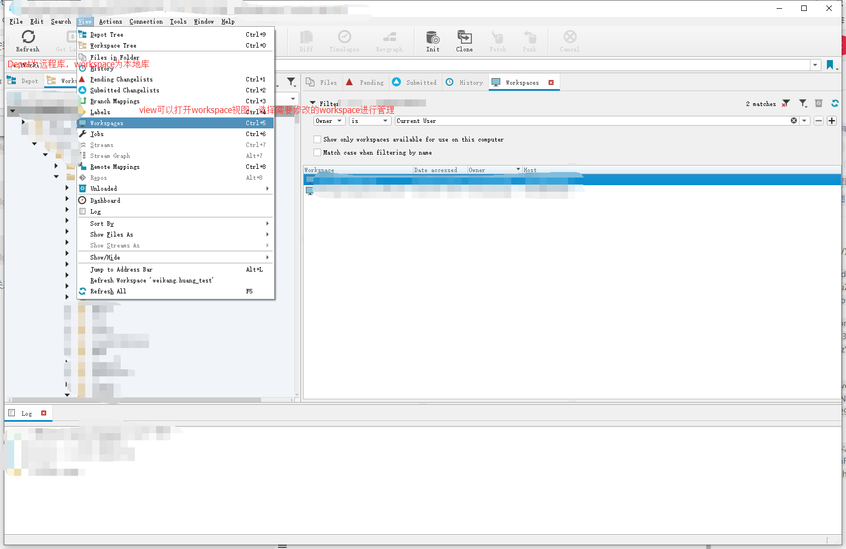Open the 'is' comparison dropdown
846x549 pixels.
tap(370, 121)
